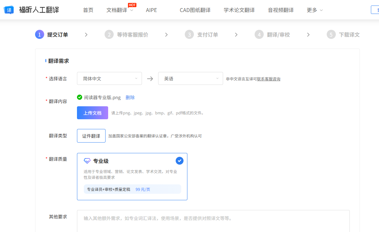Select the 专业级 translation quality card
This screenshot has width=379, height=232.
[132, 177]
